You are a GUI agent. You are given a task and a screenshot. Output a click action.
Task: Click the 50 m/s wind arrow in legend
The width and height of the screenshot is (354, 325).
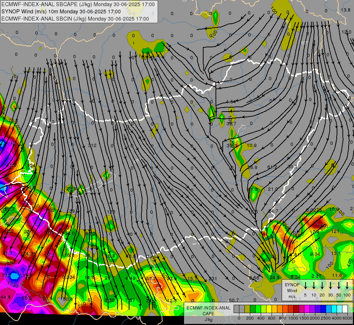point(339,285)
